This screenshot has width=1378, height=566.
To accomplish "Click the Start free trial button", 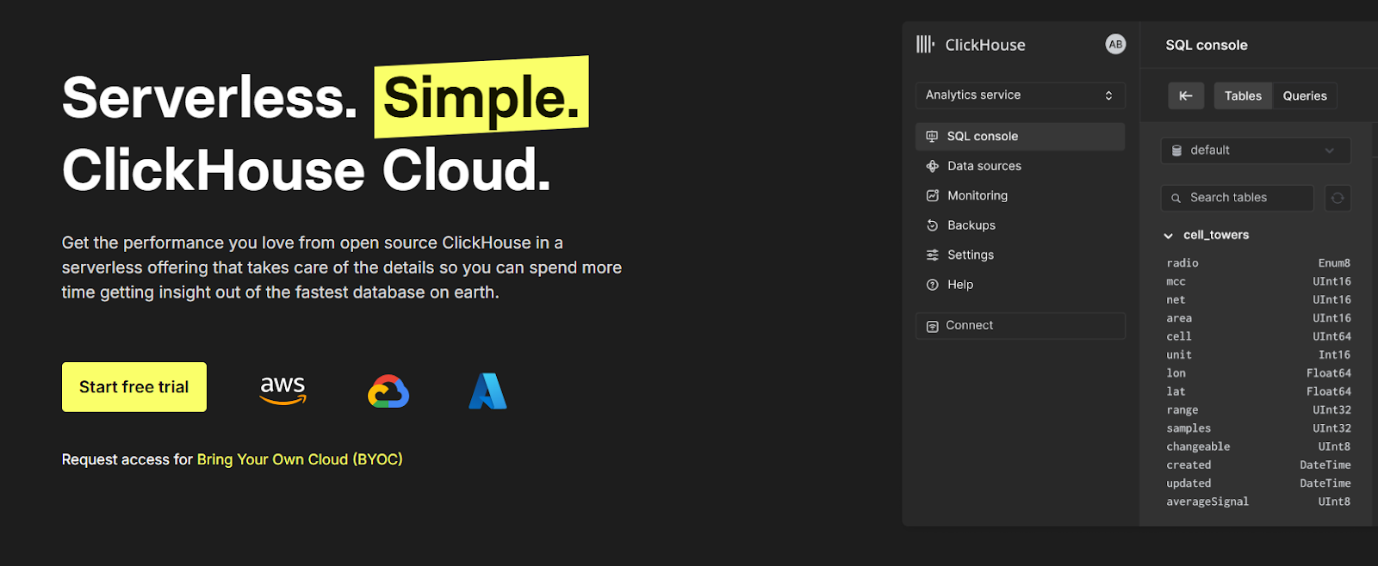I will click(134, 387).
